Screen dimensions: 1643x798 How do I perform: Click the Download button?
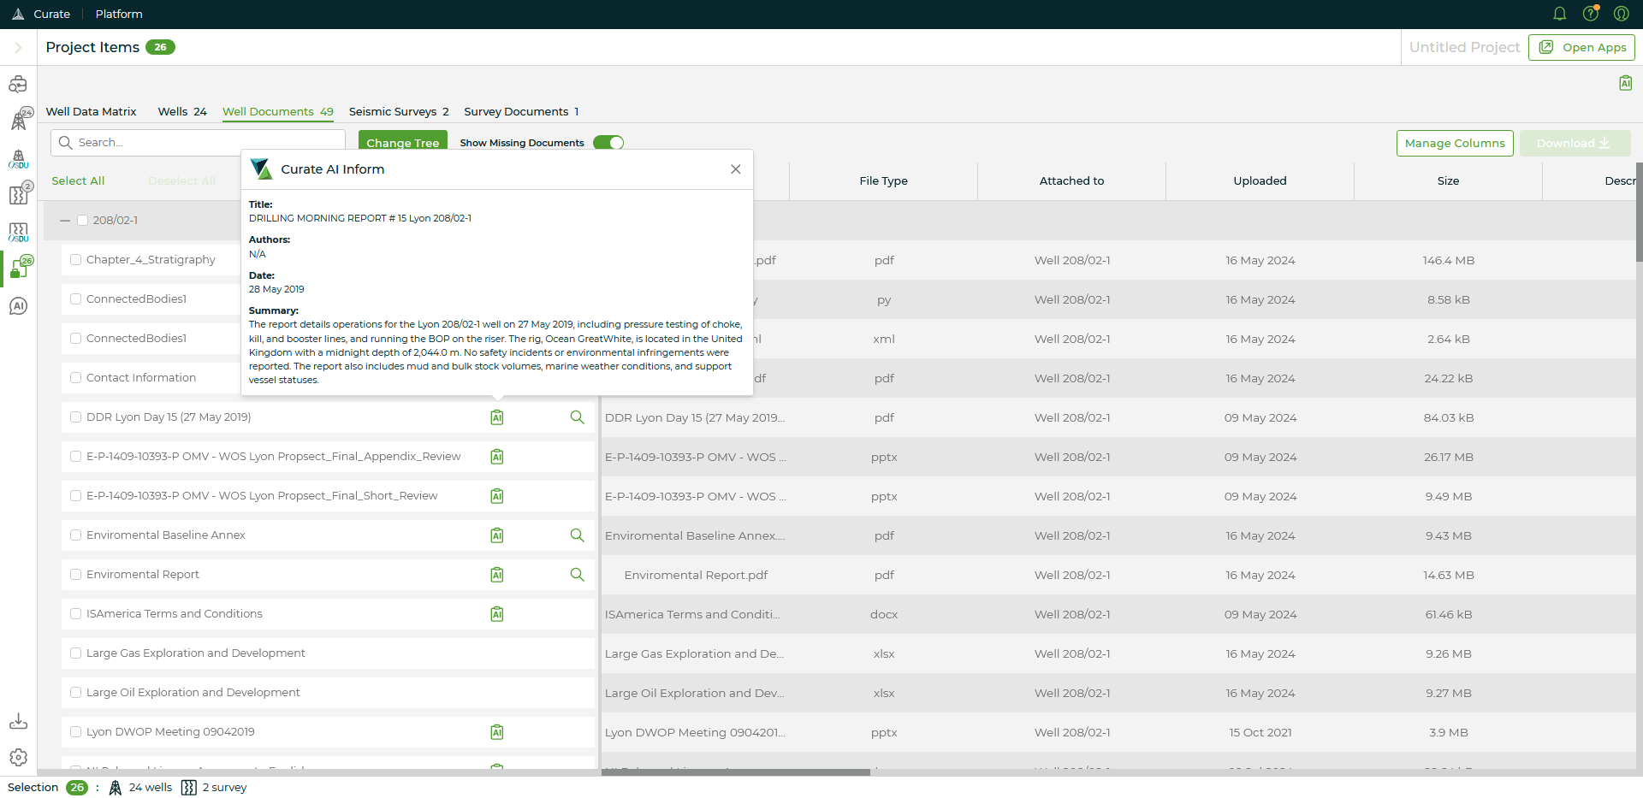(1575, 143)
